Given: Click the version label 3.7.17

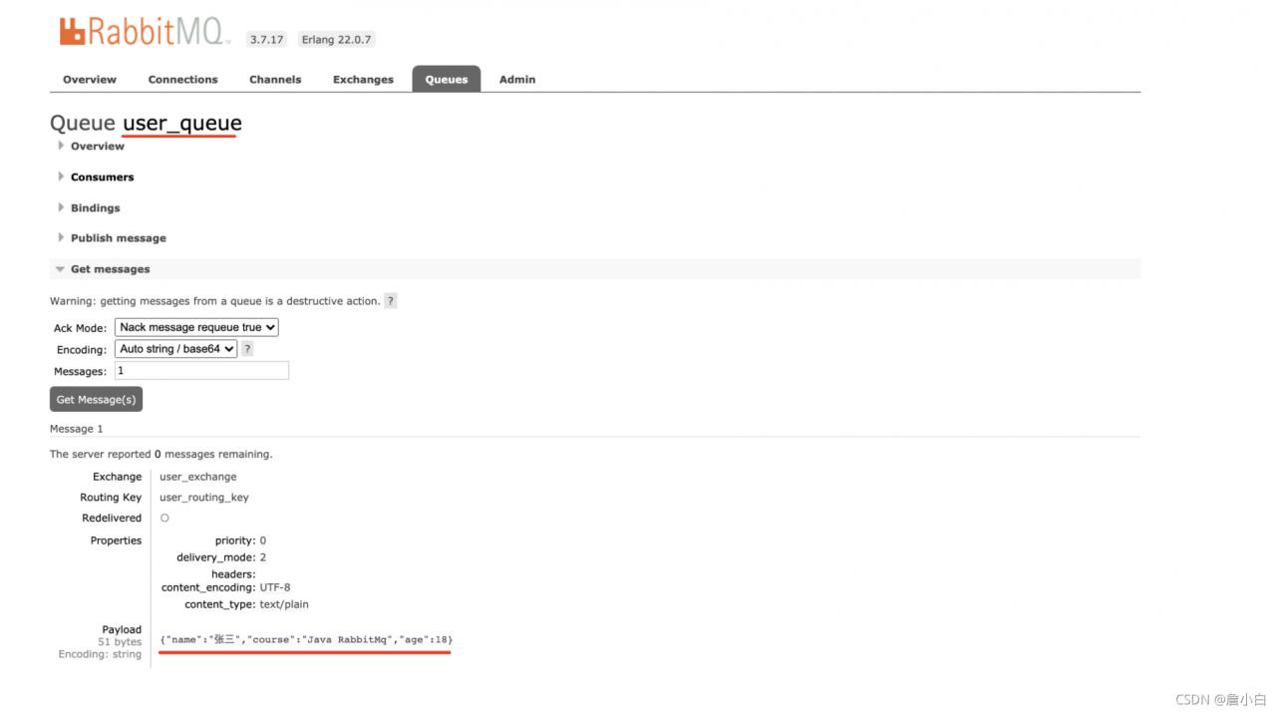Looking at the screenshot, I should pos(266,40).
